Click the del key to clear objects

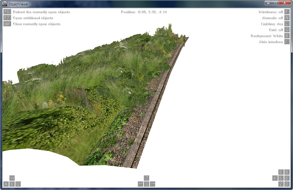point(7,24)
